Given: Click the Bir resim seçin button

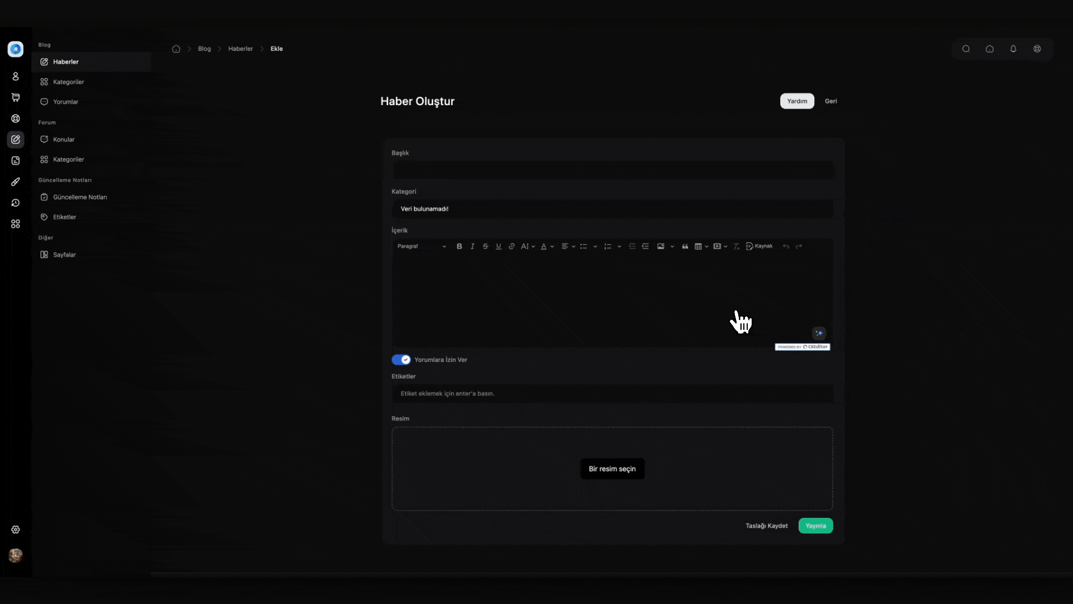Looking at the screenshot, I should click(x=612, y=469).
